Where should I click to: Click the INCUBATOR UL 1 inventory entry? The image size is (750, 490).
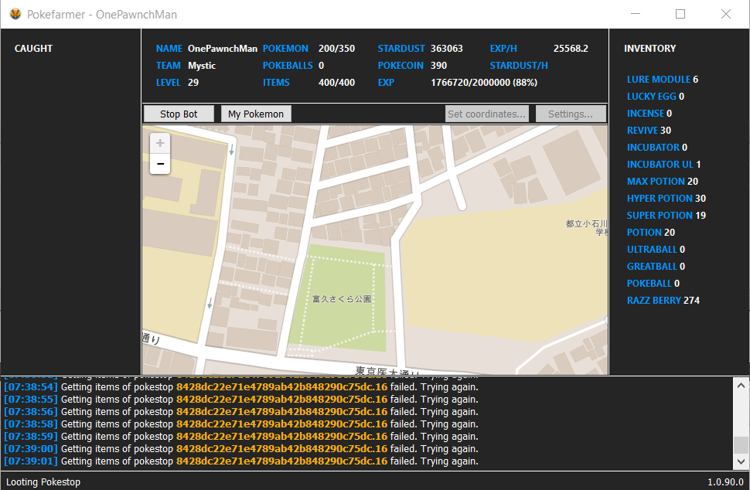pyautogui.click(x=663, y=165)
